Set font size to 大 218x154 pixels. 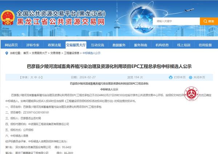pos(32,77)
